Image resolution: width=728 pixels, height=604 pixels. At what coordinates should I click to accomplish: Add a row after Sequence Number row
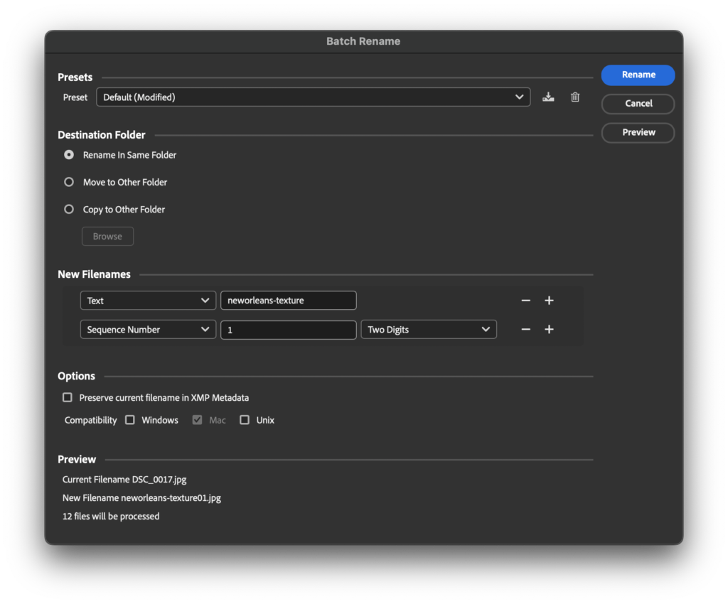pos(549,330)
